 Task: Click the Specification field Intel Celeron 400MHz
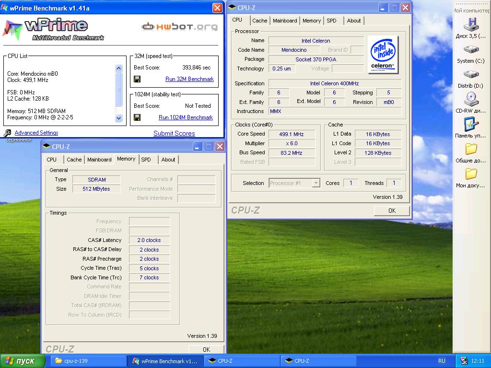click(x=334, y=83)
